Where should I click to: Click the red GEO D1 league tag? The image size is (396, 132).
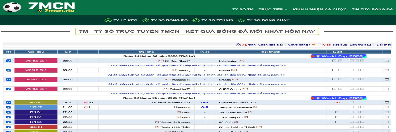point(36,127)
